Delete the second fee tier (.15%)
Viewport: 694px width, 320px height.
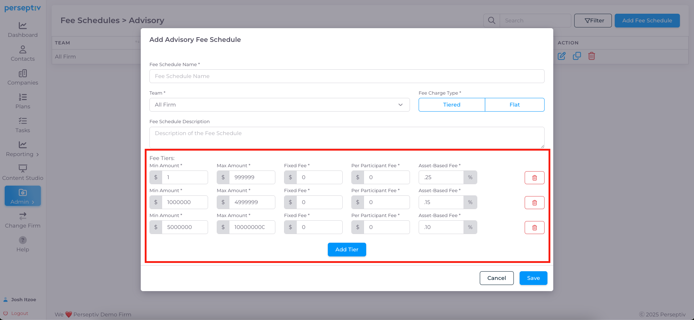click(534, 203)
